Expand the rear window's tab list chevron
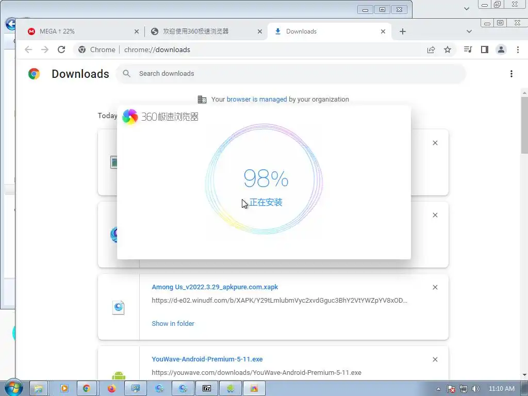Screen dimensions: 528x396 coord(466,8)
